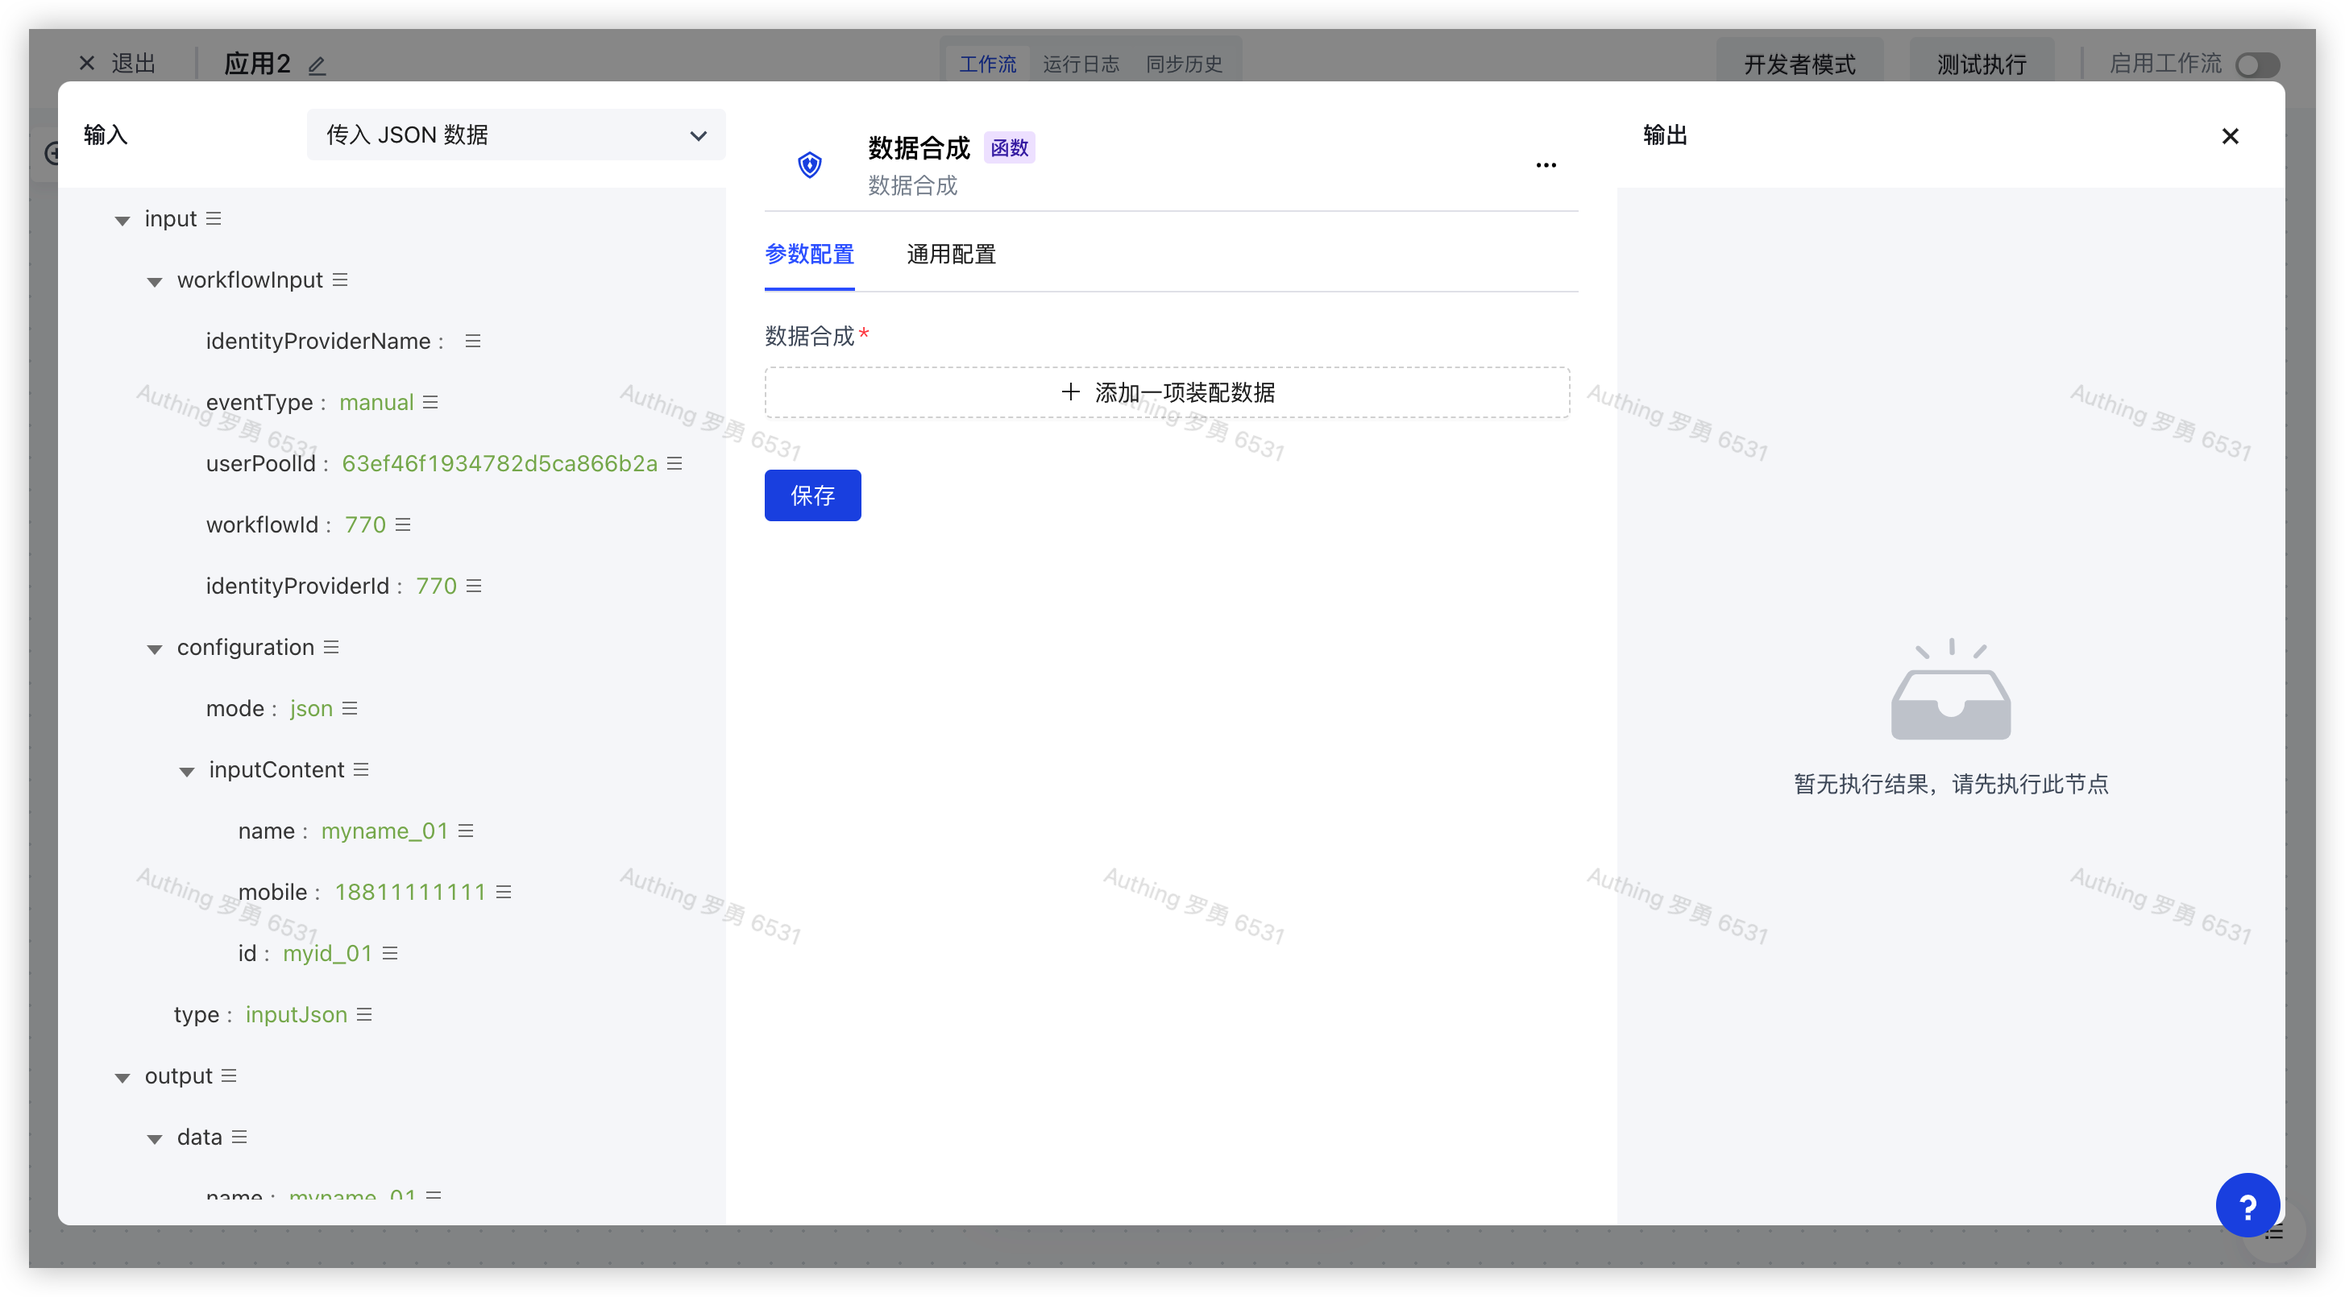Close the node config dialog with X

pyautogui.click(x=2230, y=135)
